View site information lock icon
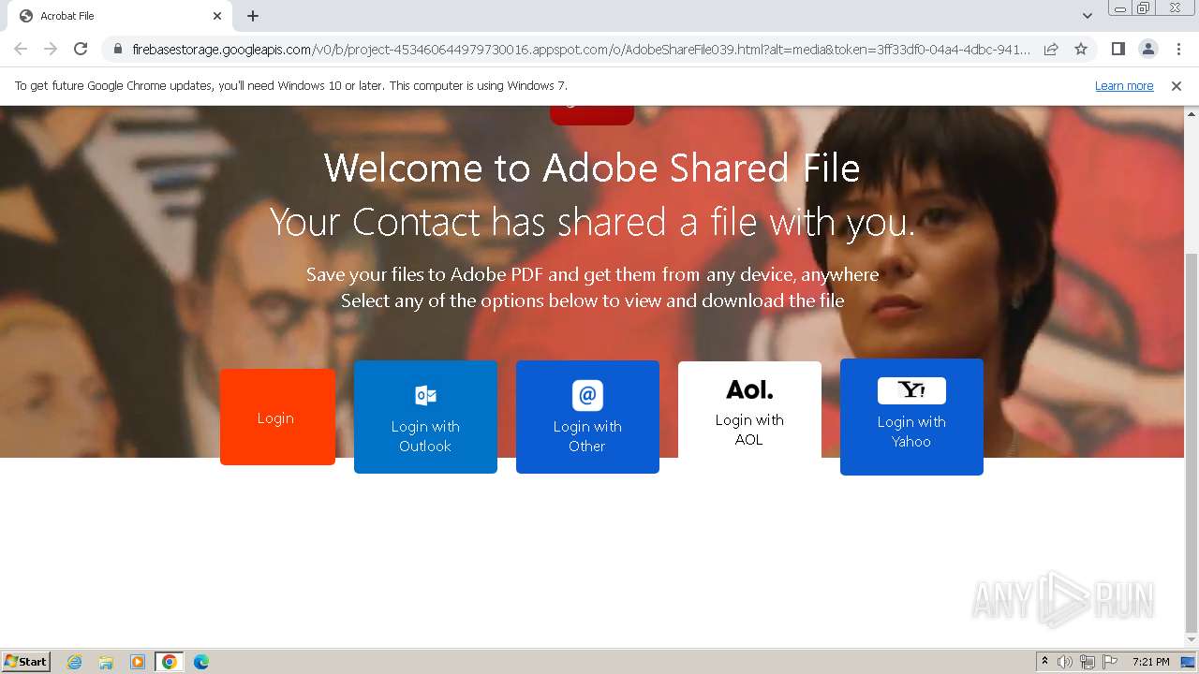1199x674 pixels. tap(117, 49)
